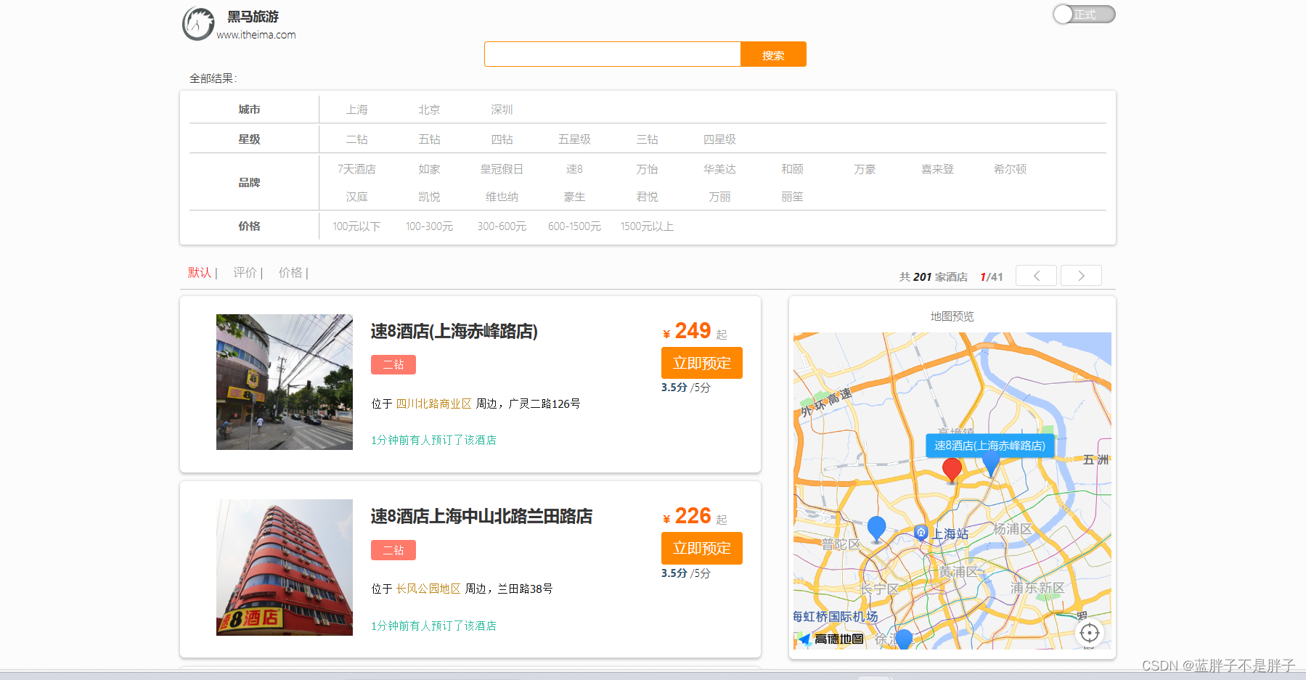Filter by city 上海

(x=356, y=110)
